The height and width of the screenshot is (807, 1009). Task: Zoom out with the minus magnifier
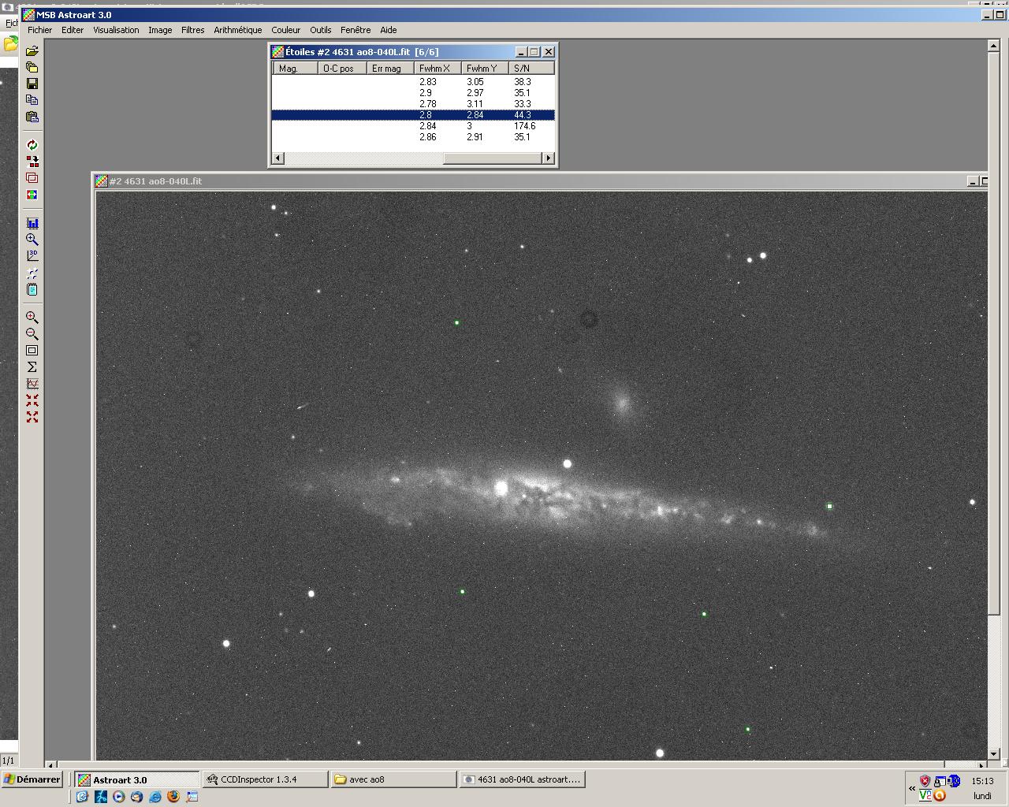point(32,334)
